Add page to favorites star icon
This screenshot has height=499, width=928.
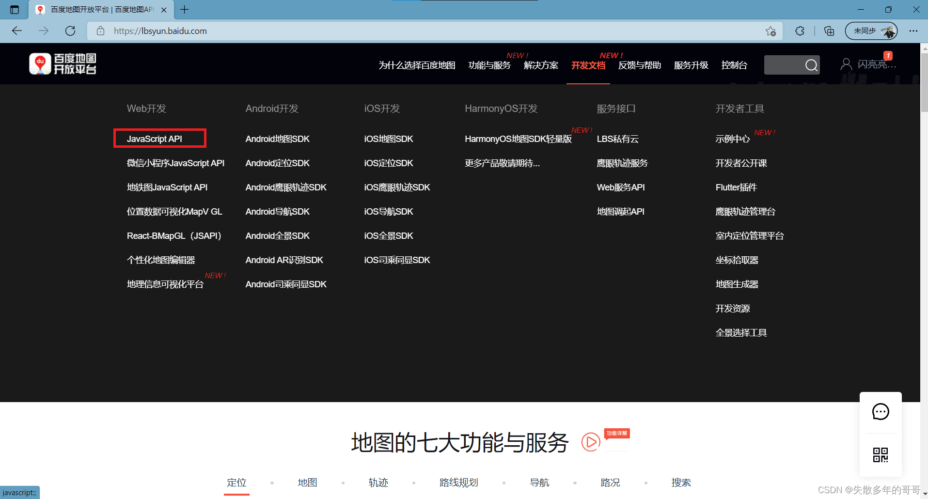coord(771,31)
